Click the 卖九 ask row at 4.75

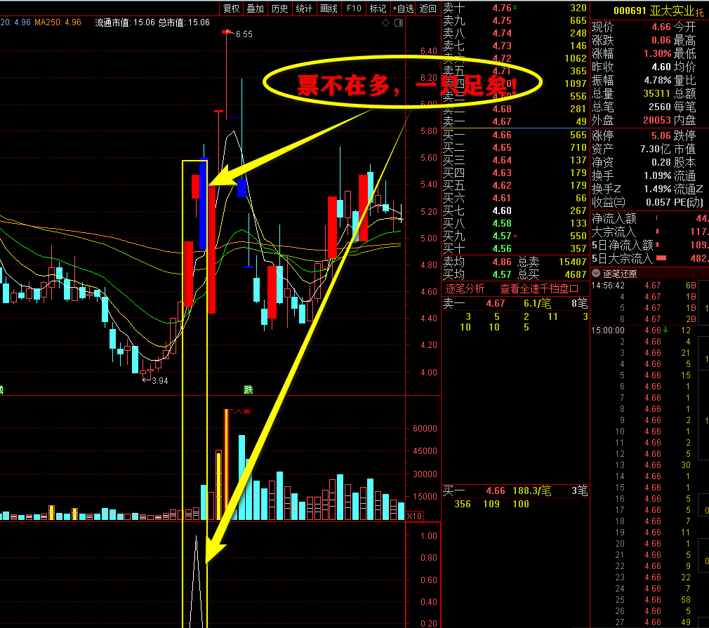[x=515, y=20]
